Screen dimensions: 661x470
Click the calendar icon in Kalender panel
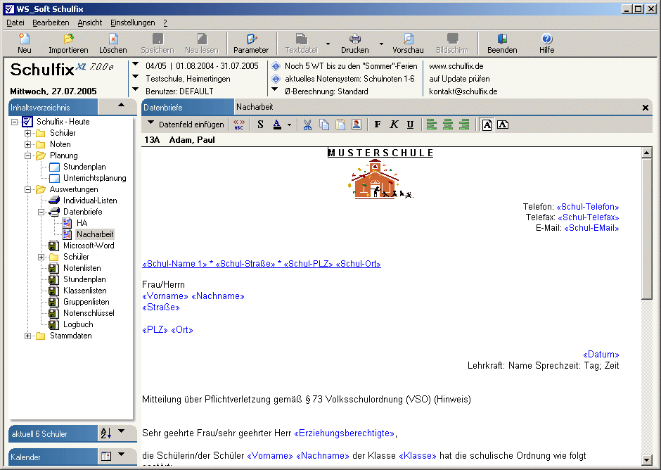pos(106,456)
